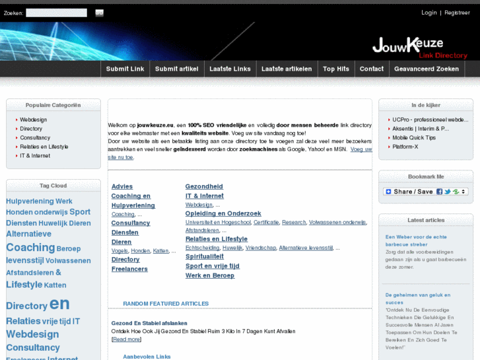This screenshot has width=480, height=360.
Task: Open the Diensten category
Action: click(x=125, y=233)
